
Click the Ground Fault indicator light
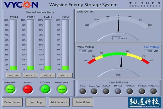94,91
